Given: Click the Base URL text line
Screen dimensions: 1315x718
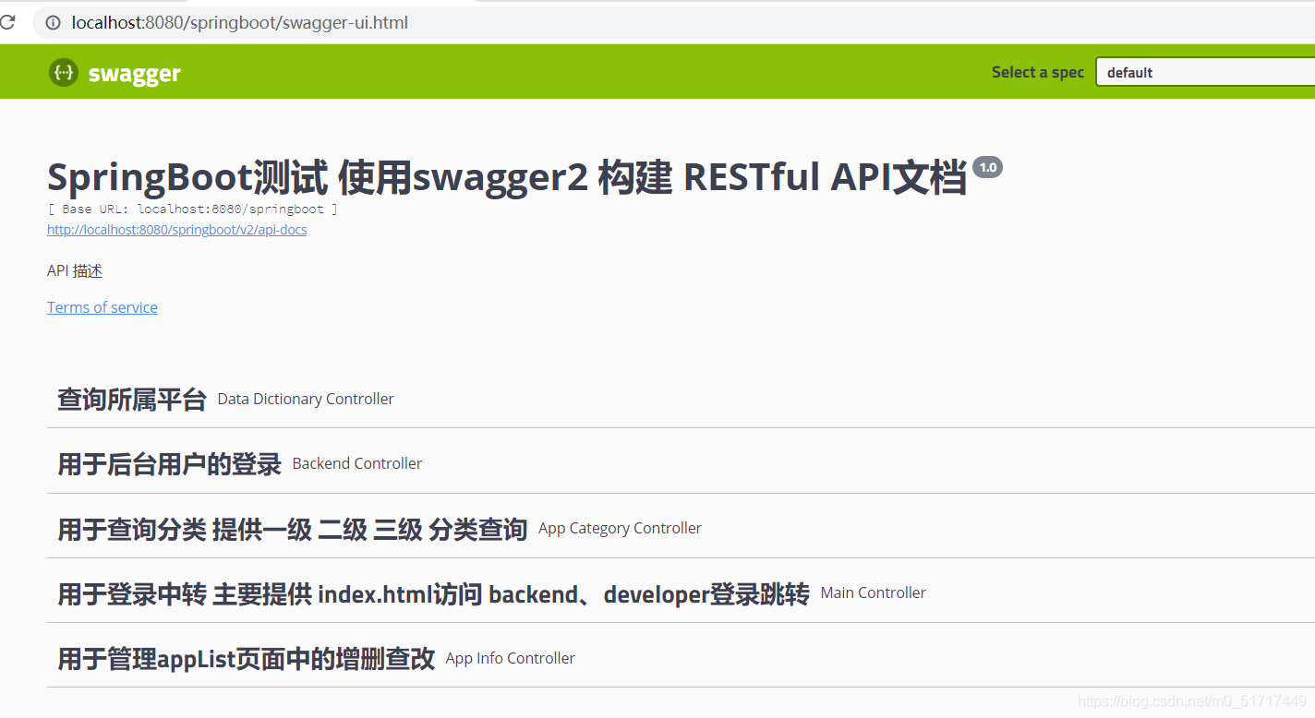Looking at the screenshot, I should point(192,209).
